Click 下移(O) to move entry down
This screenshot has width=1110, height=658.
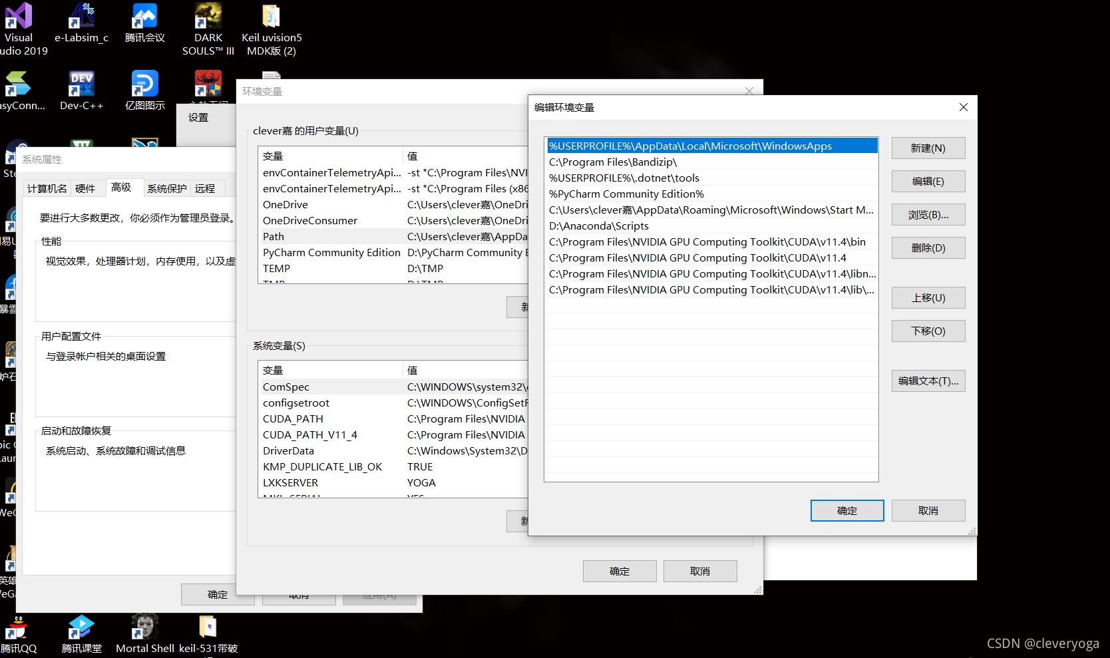tap(928, 331)
